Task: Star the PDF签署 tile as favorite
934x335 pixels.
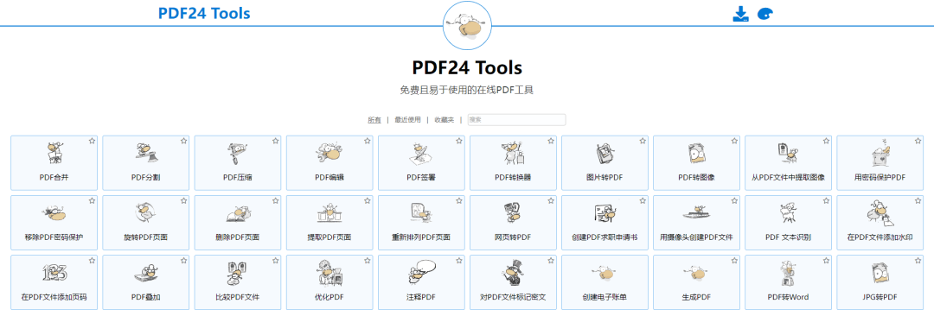Action: [x=459, y=141]
